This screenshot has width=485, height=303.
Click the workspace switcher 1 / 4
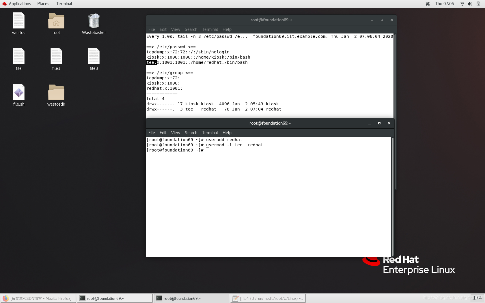[477, 298]
